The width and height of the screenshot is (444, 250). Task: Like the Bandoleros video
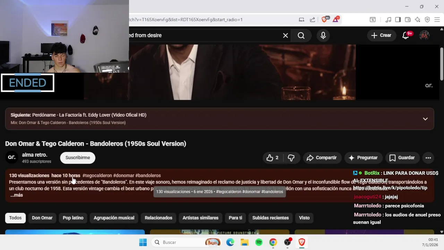click(x=273, y=158)
